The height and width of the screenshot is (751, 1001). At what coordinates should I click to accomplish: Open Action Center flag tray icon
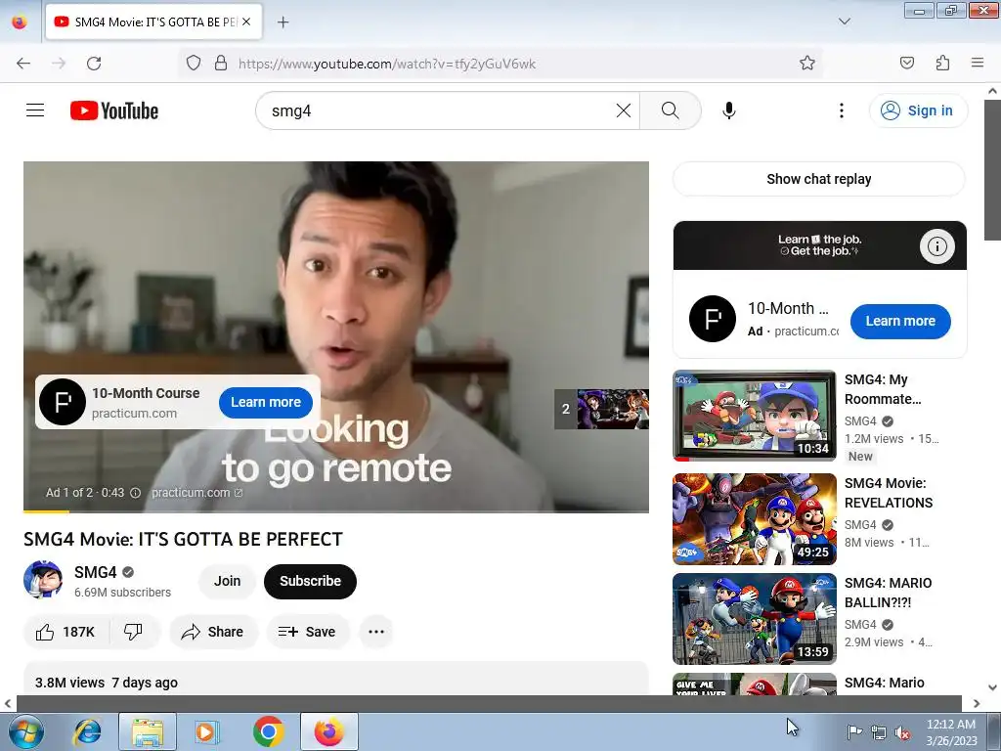[x=853, y=732]
